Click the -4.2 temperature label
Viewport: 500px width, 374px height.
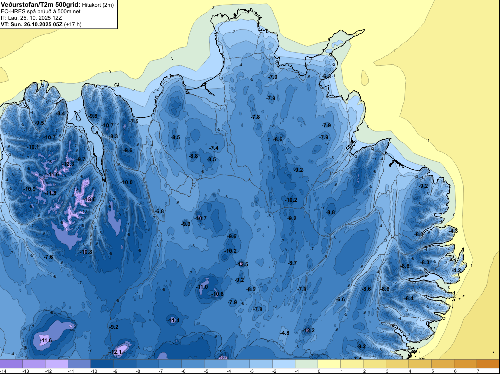pyautogui.click(x=456, y=270)
